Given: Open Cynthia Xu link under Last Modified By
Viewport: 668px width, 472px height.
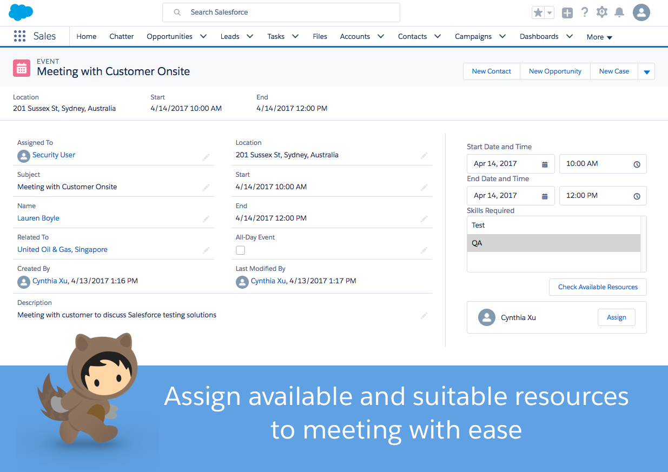Looking at the screenshot, I should (x=268, y=281).
